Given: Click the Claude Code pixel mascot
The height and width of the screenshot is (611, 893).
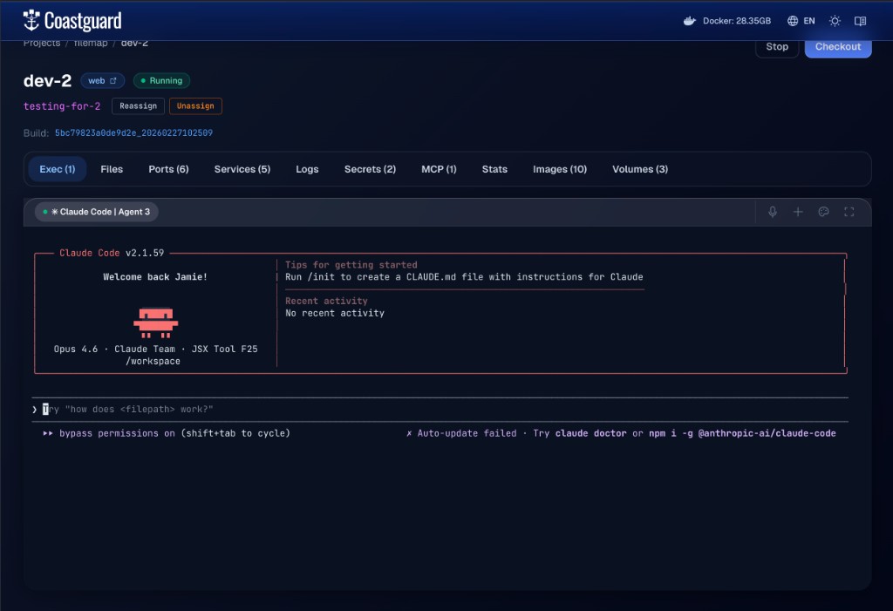Looking at the screenshot, I should [155, 322].
